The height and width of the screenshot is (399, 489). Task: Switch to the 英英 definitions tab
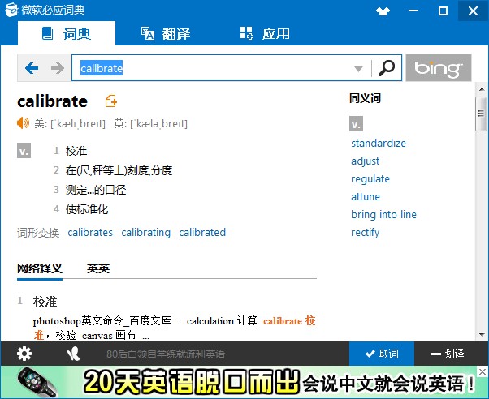(98, 268)
